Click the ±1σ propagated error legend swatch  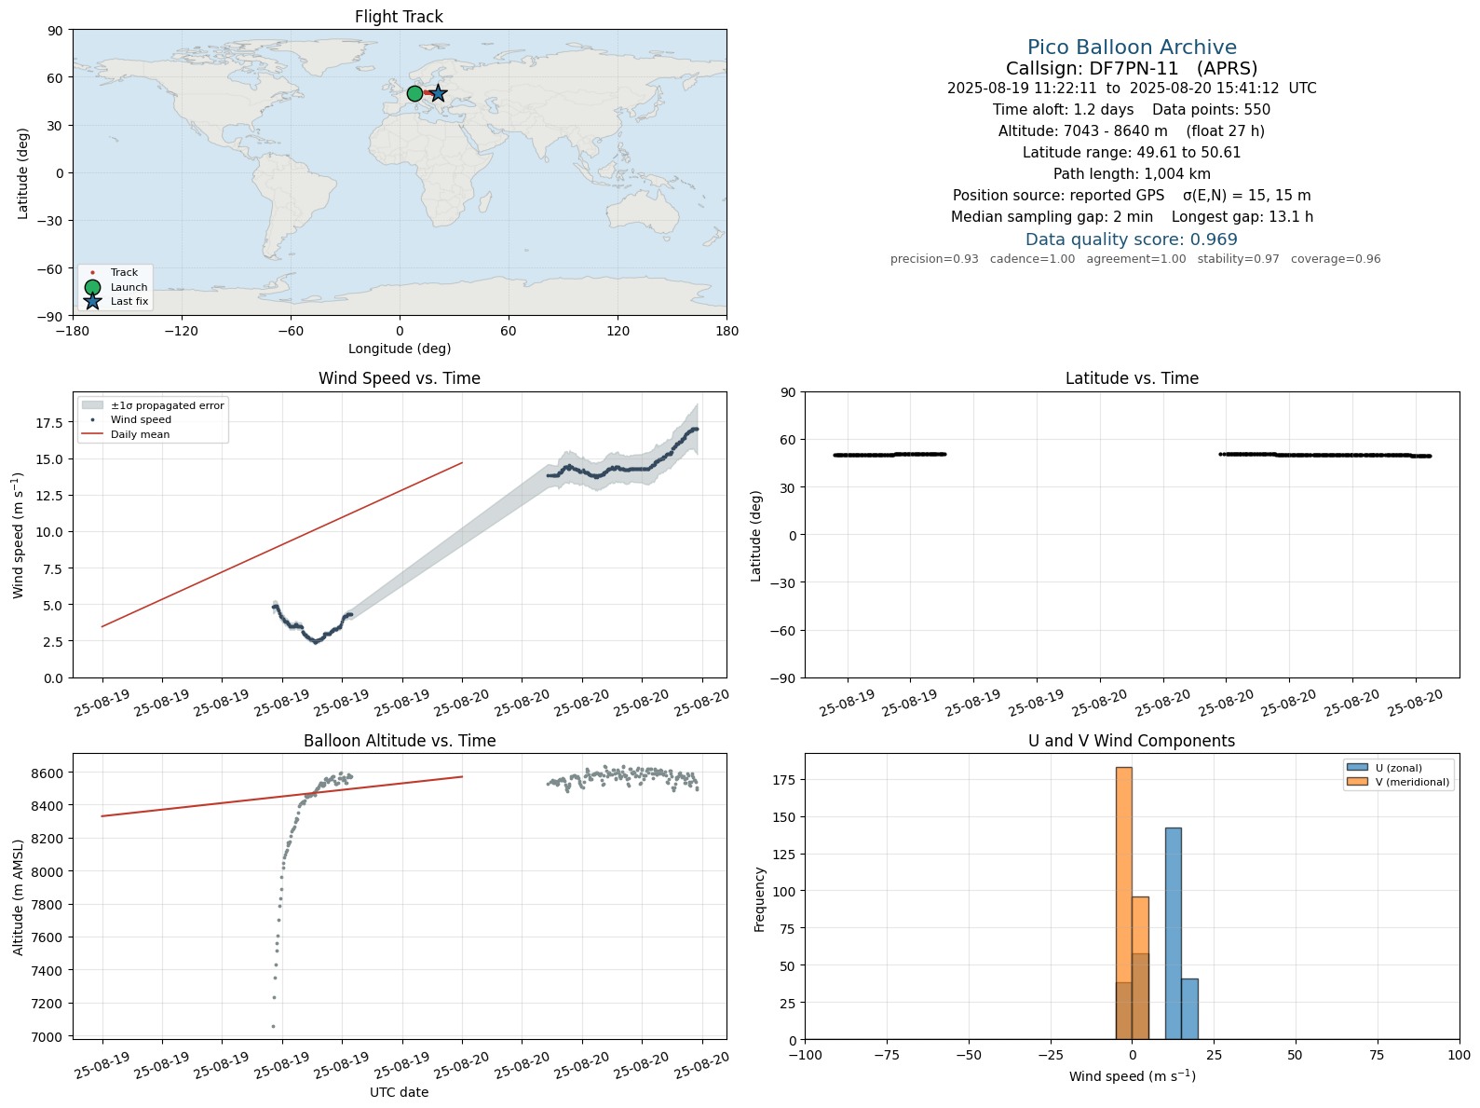92,405
